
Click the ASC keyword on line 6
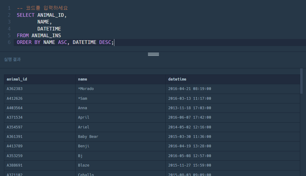62,42
